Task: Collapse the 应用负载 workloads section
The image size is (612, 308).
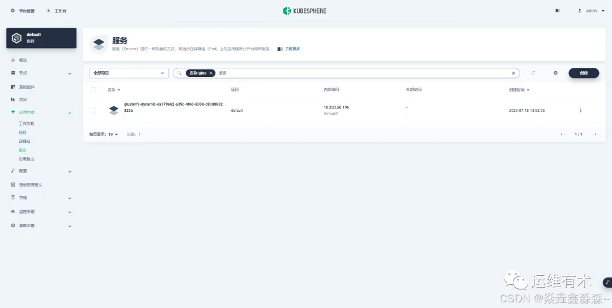Action: coord(70,113)
